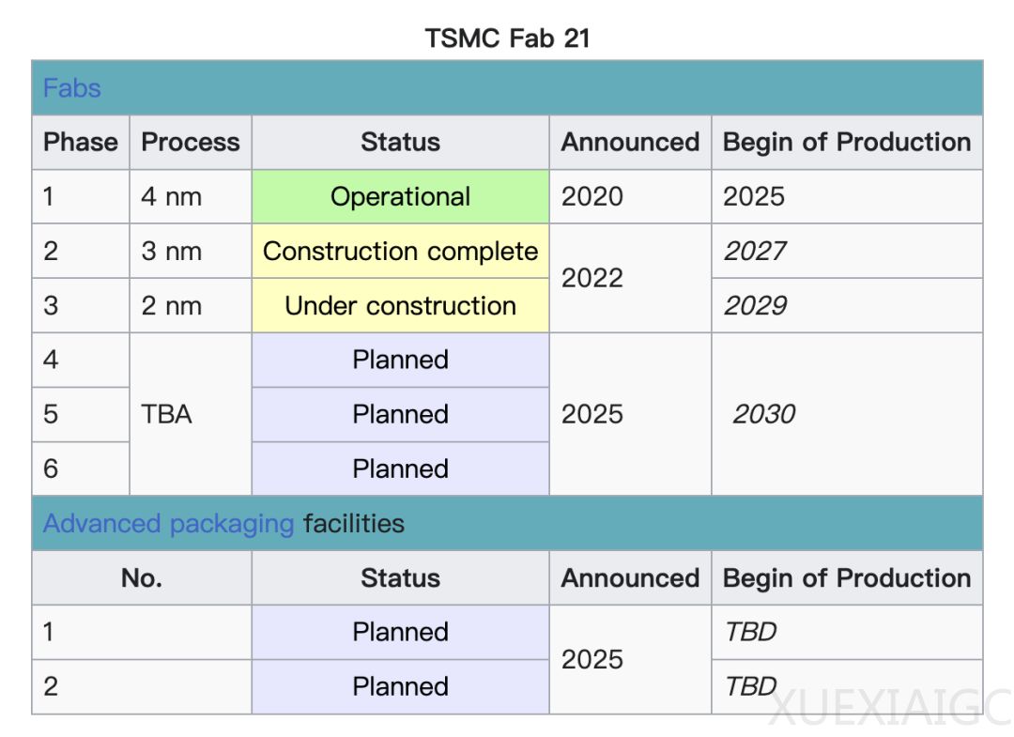1014x737 pixels.
Task: Click the "4 nm" process cell
Action: pos(171,197)
